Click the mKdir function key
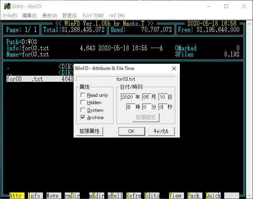This screenshot has height=199, width=253. (x=97, y=196)
